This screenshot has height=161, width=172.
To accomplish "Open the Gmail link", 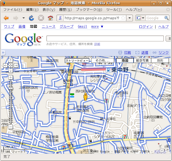I will coord(83,27).
